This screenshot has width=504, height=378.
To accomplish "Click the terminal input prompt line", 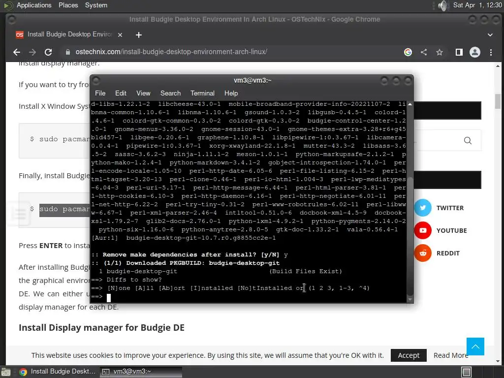I will coord(248,297).
